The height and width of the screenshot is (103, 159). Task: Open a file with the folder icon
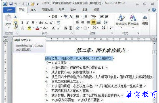pos(33,4)
